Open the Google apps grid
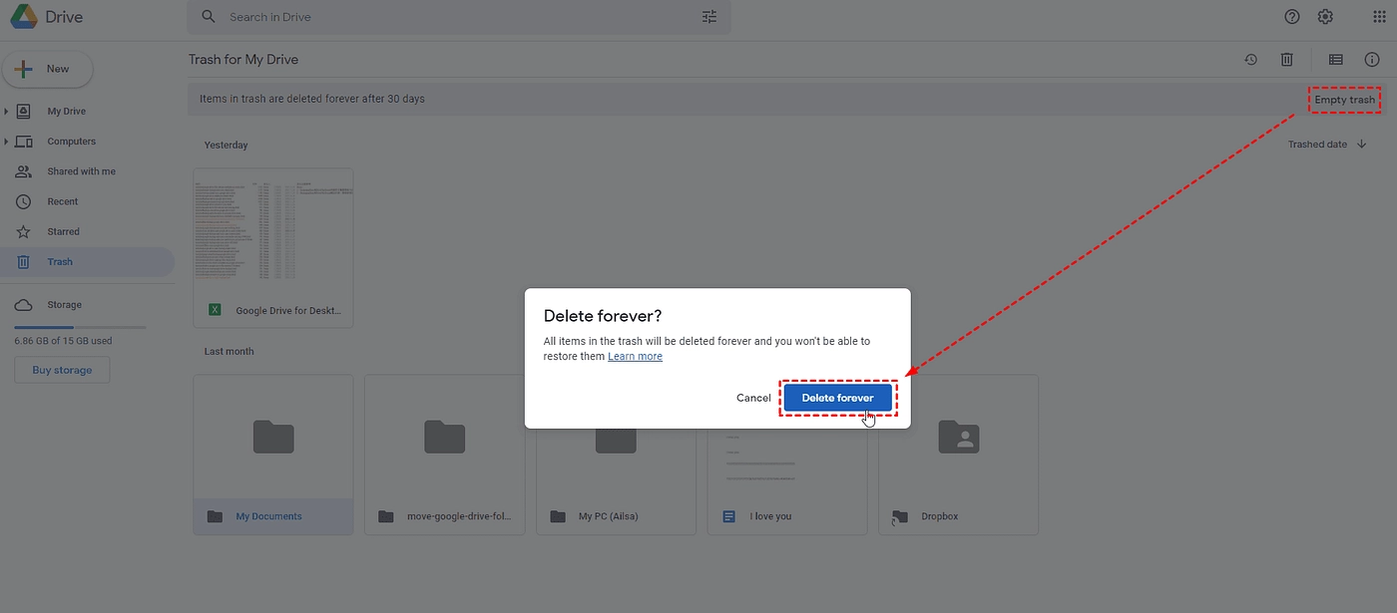Viewport: 1397px width, 613px height. click(x=1380, y=17)
